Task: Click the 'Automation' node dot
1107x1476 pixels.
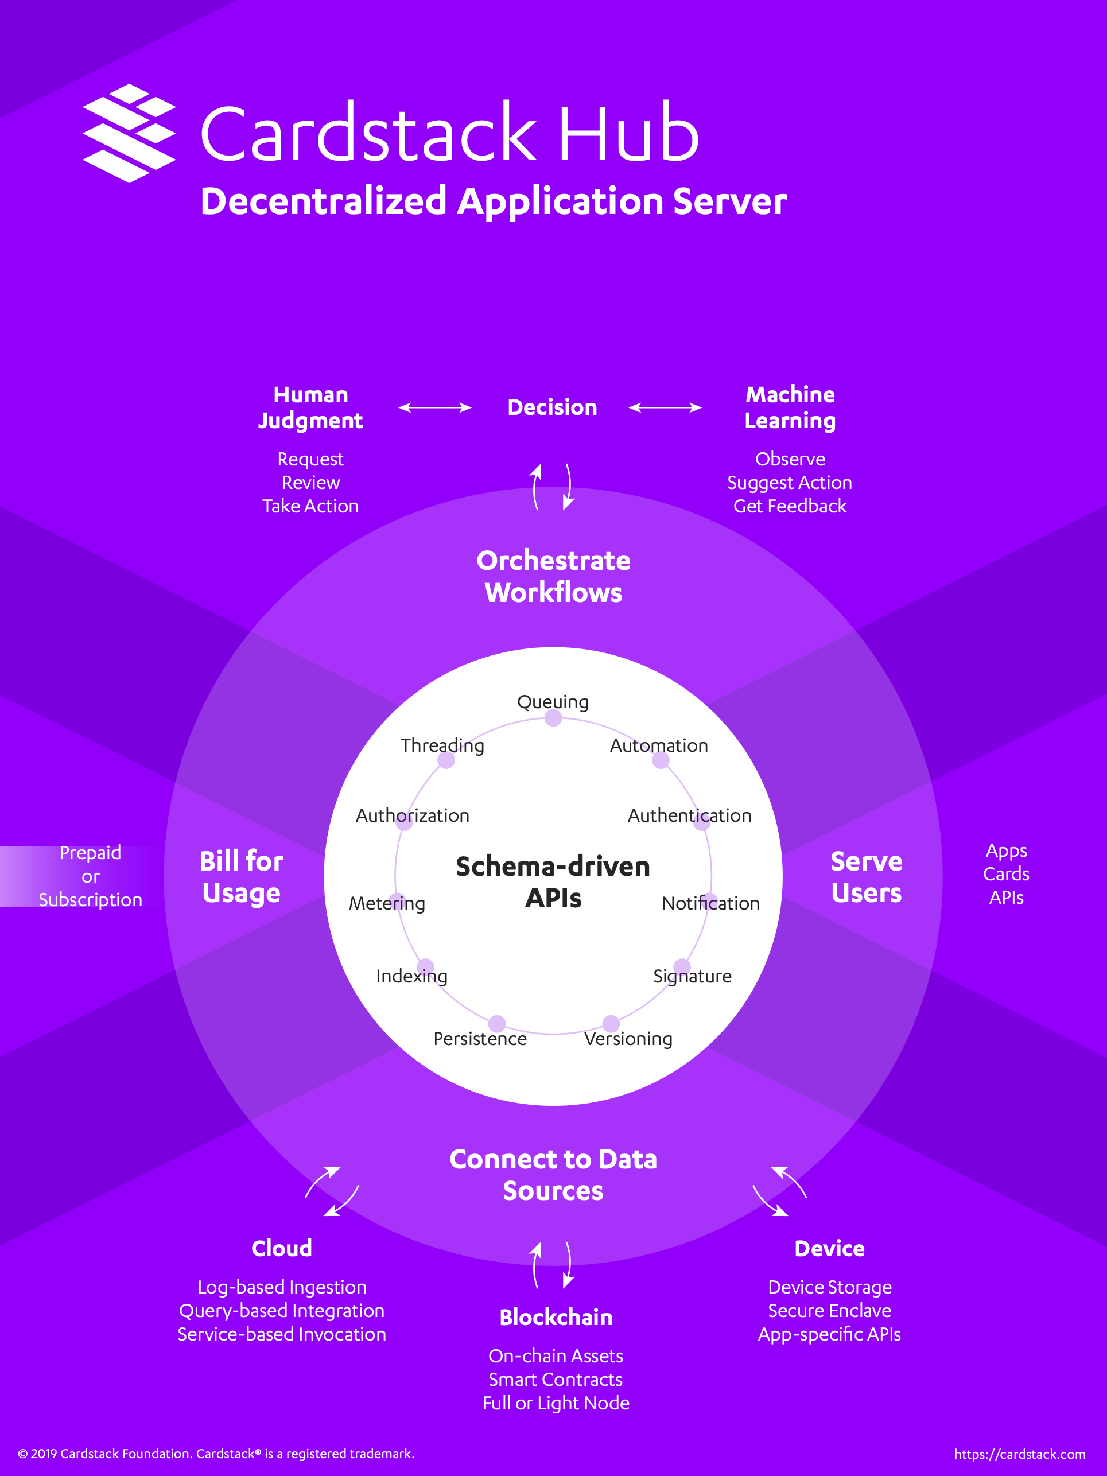Action: click(x=661, y=760)
